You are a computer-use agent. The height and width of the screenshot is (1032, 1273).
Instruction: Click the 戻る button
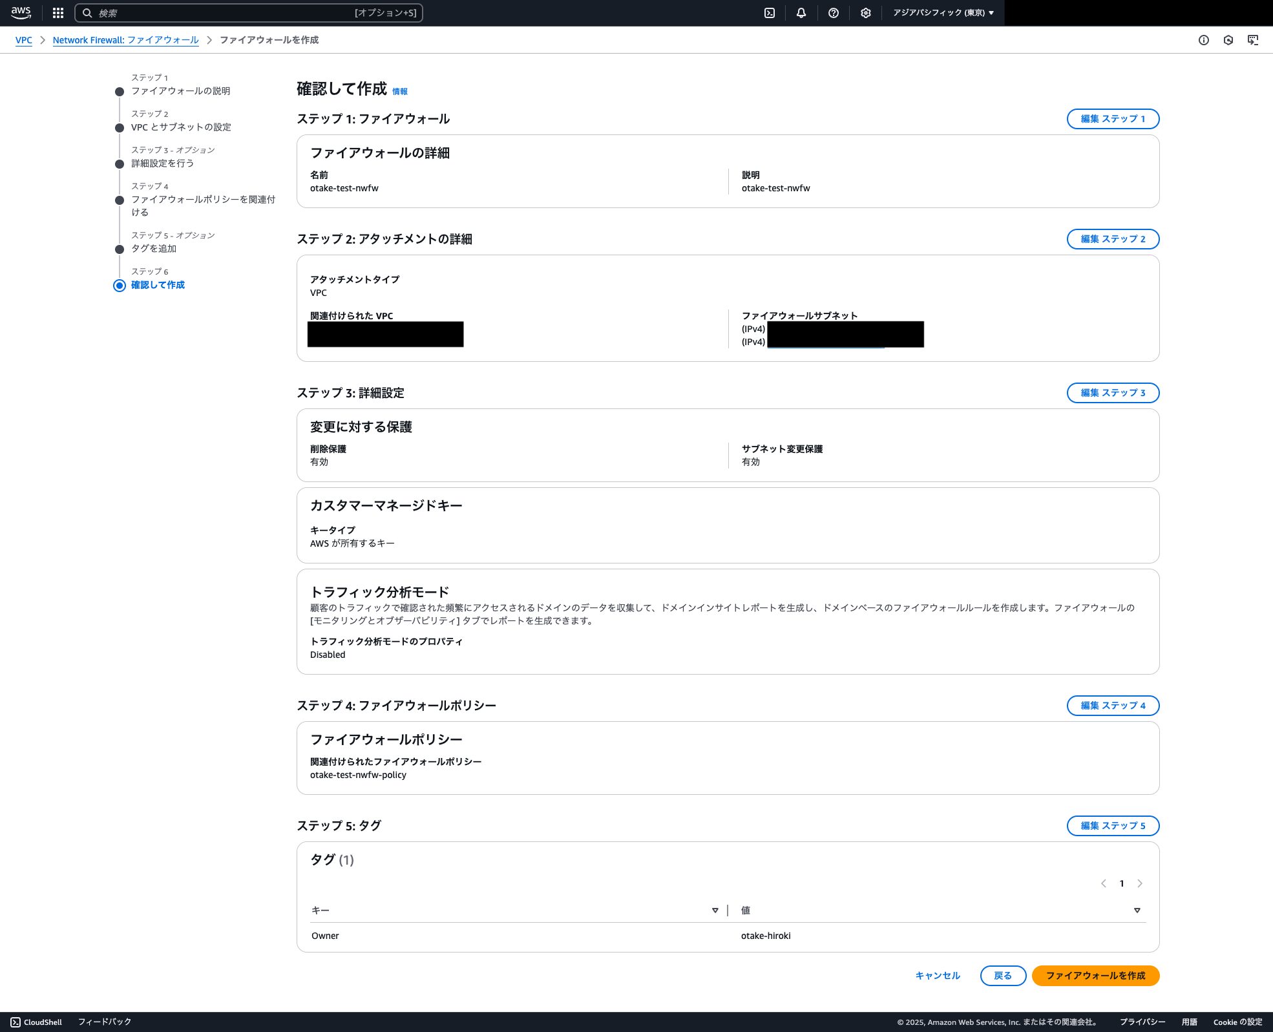(1003, 976)
